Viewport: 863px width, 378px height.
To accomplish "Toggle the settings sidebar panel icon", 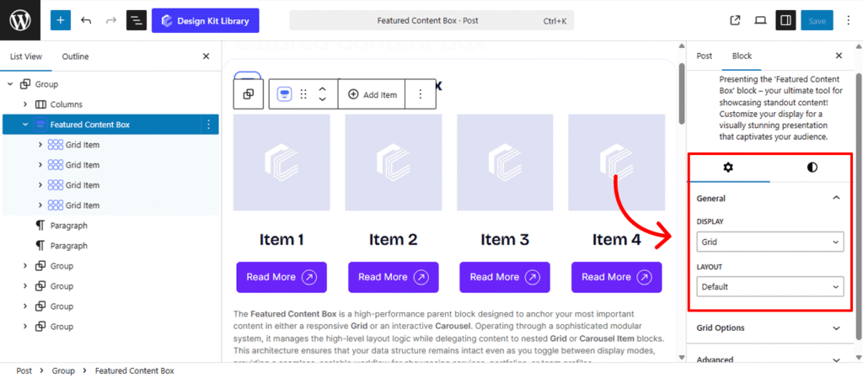I will pos(785,20).
